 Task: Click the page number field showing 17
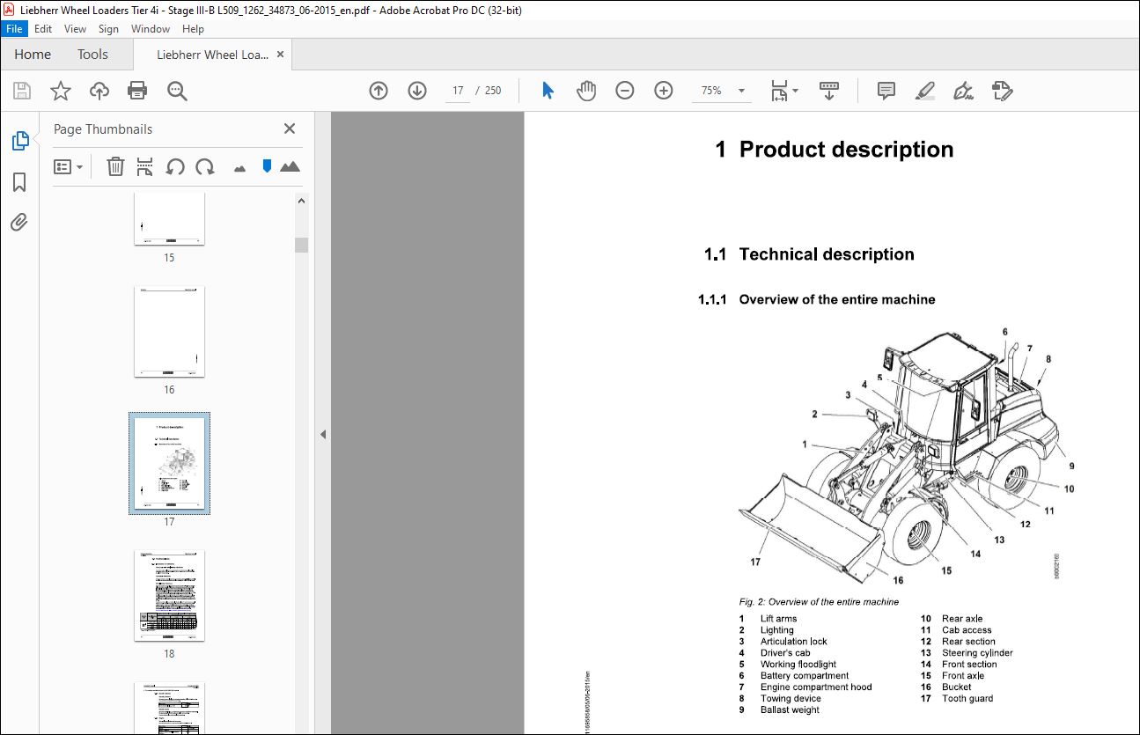(458, 91)
